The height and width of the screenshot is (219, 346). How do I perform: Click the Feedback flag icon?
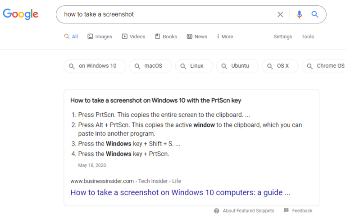tap(286, 210)
